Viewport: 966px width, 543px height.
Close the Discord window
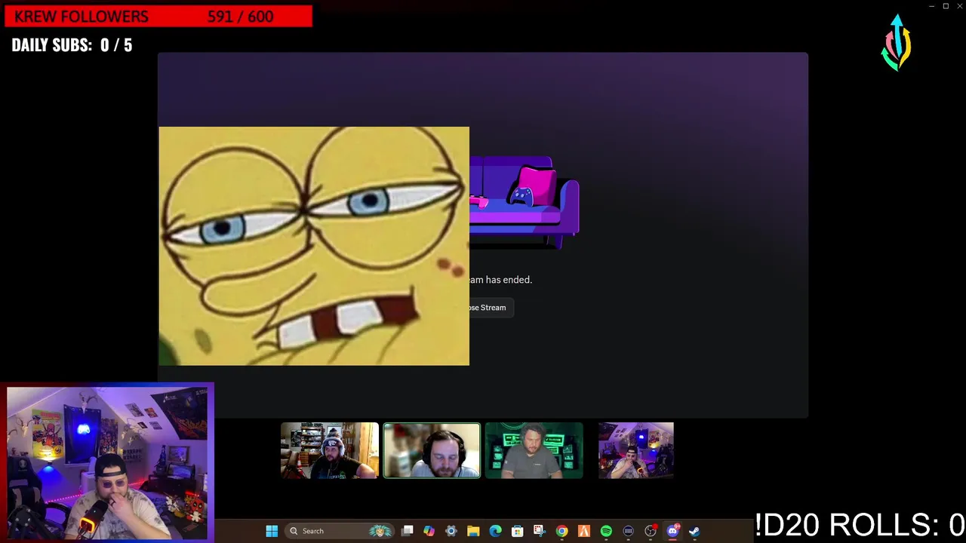(960, 6)
